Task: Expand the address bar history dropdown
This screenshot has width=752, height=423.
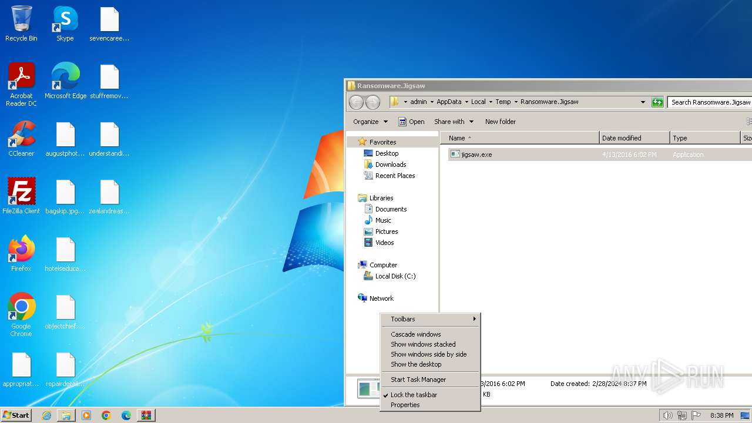Action: pos(643,102)
